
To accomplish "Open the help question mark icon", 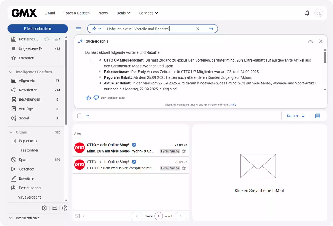I will point(65,208).
